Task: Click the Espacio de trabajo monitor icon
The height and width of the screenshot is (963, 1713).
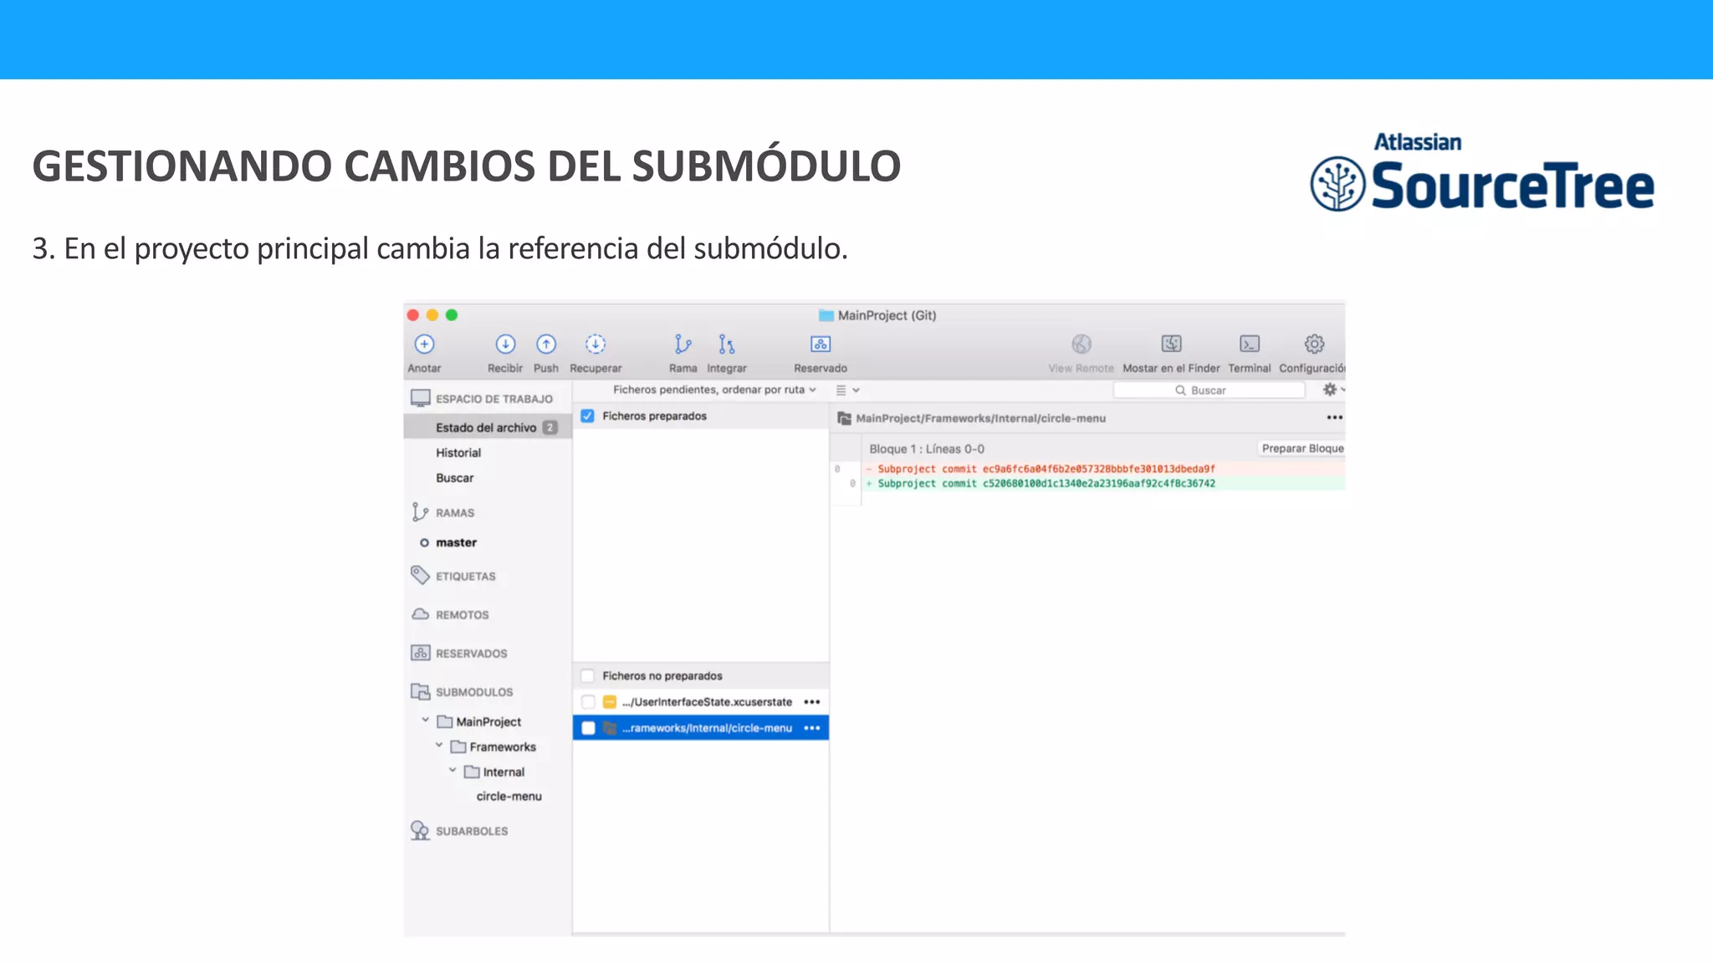Action: pos(421,399)
